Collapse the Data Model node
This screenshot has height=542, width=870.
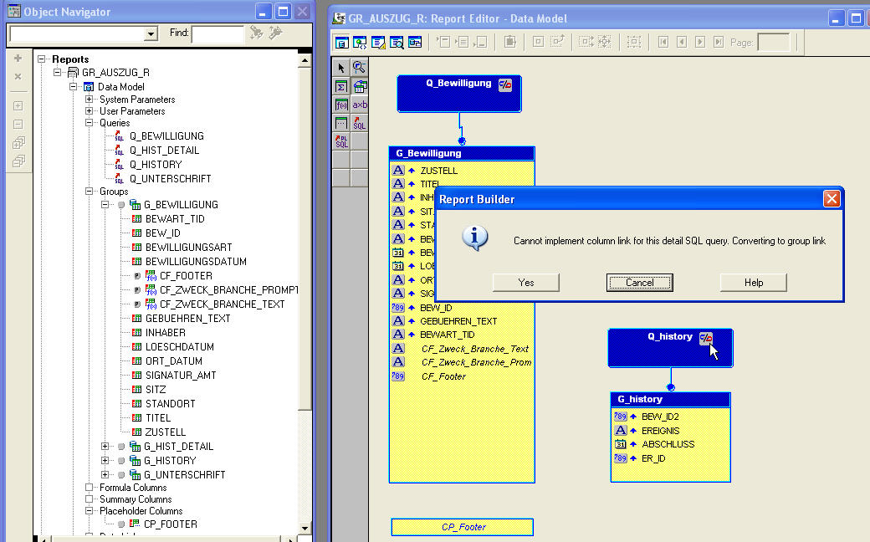coord(73,86)
